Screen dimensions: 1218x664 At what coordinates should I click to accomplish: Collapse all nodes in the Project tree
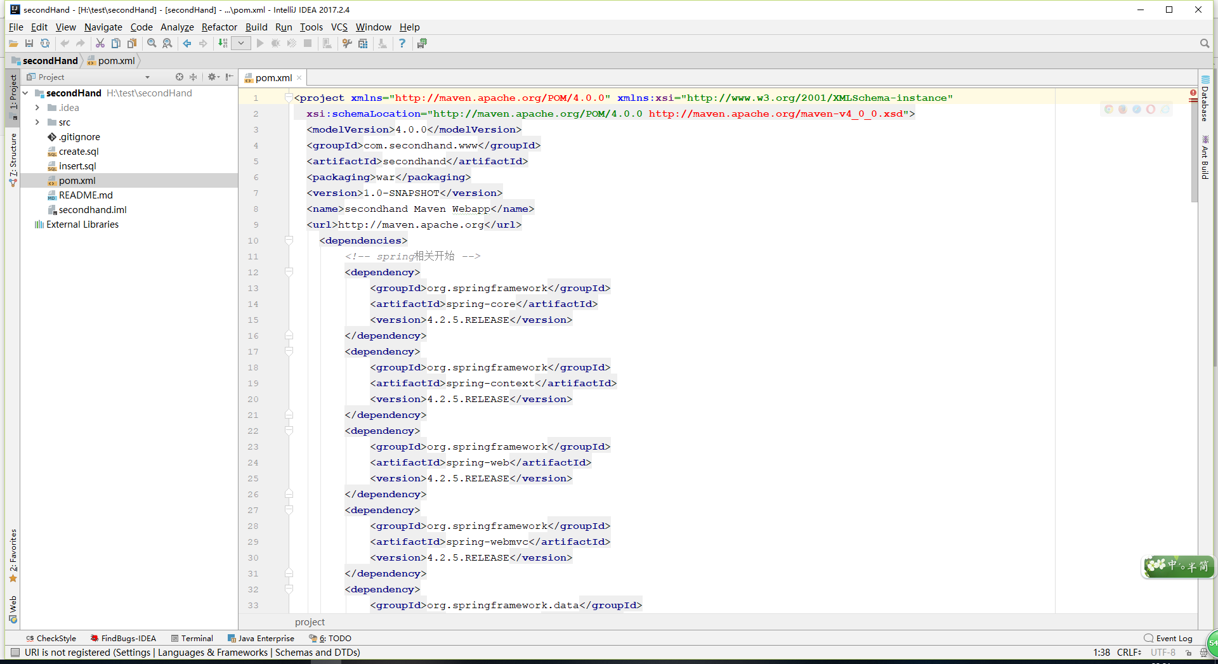(193, 77)
